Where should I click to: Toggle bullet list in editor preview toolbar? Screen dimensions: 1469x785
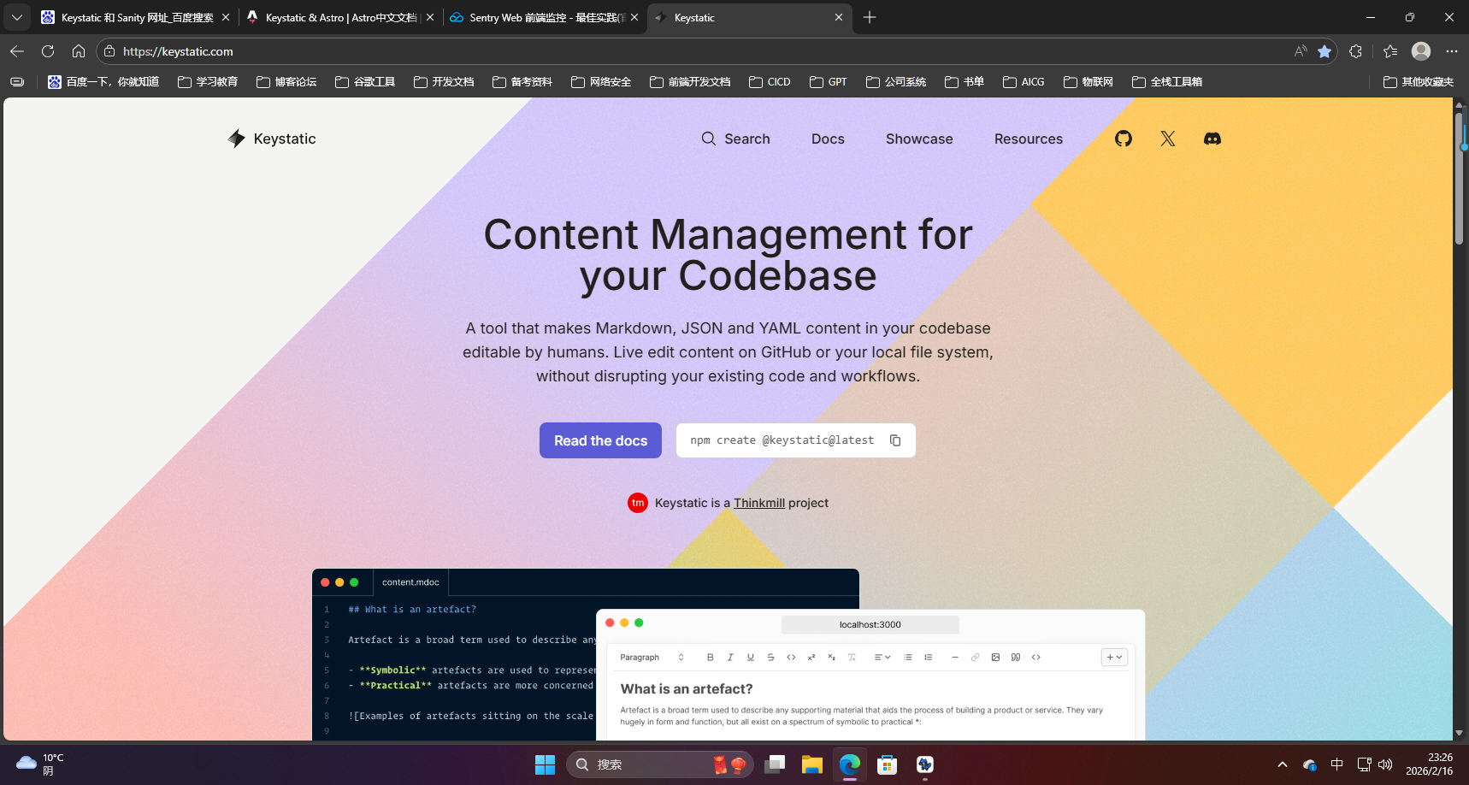pos(908,658)
